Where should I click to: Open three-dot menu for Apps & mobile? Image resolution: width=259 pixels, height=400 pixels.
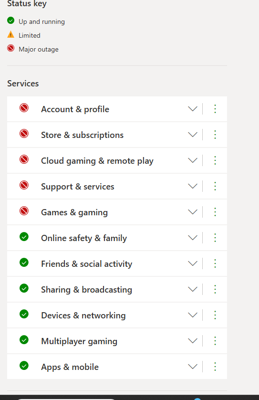(215, 367)
